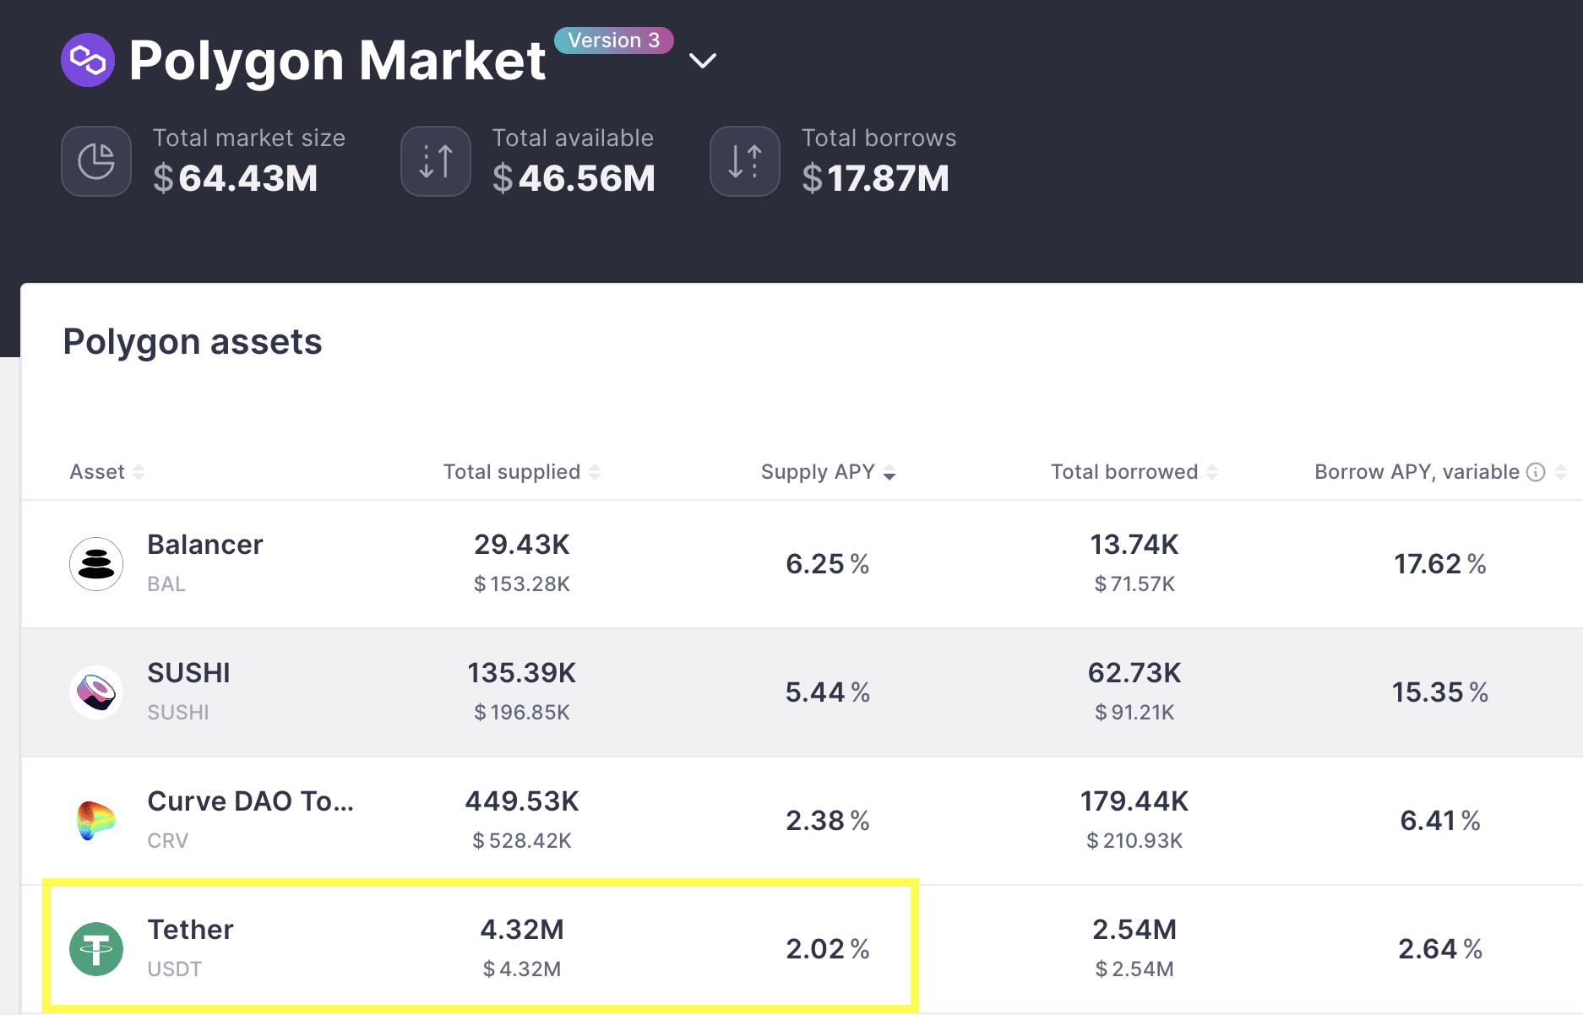Click the Total available arrows icon

tap(436, 161)
